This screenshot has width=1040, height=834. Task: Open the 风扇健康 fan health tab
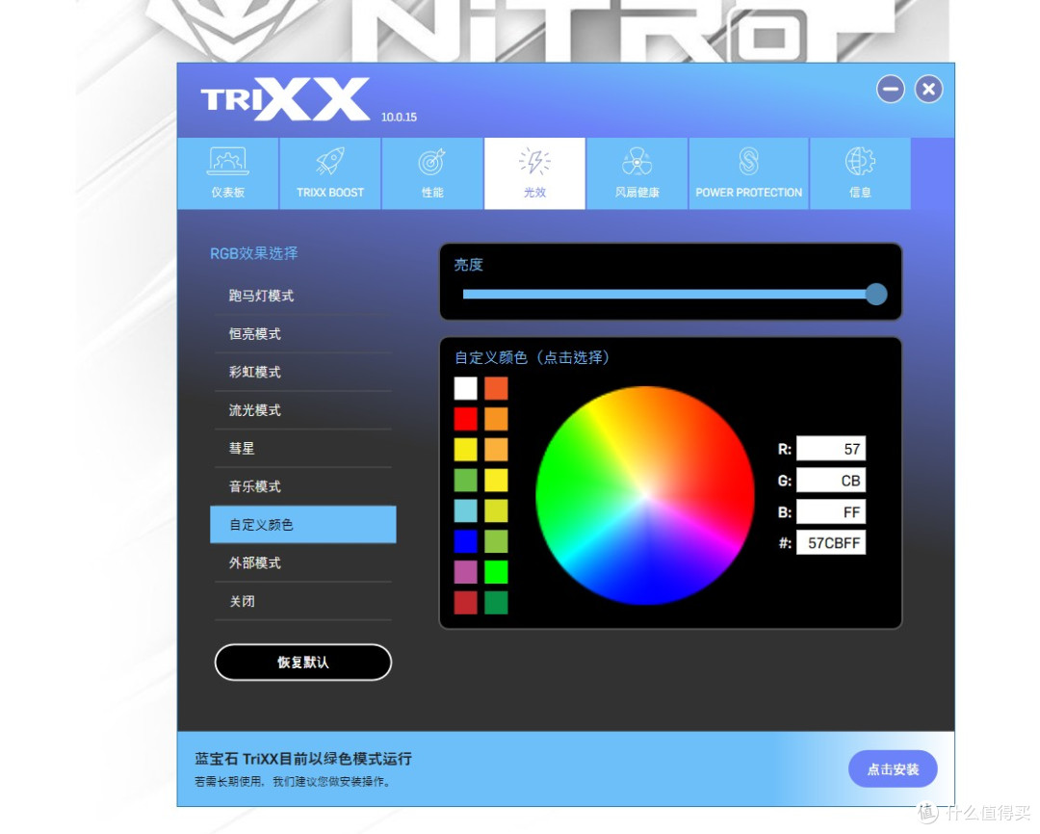[637, 173]
